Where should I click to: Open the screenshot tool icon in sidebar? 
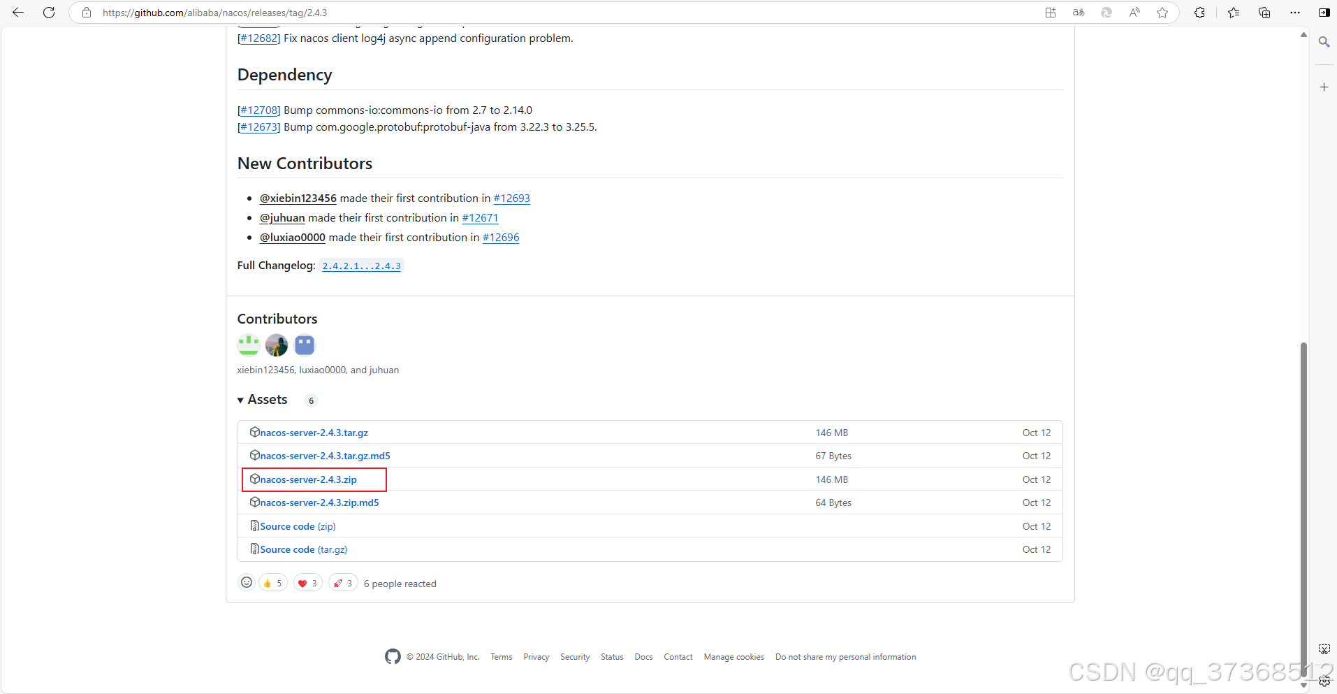tap(1324, 649)
